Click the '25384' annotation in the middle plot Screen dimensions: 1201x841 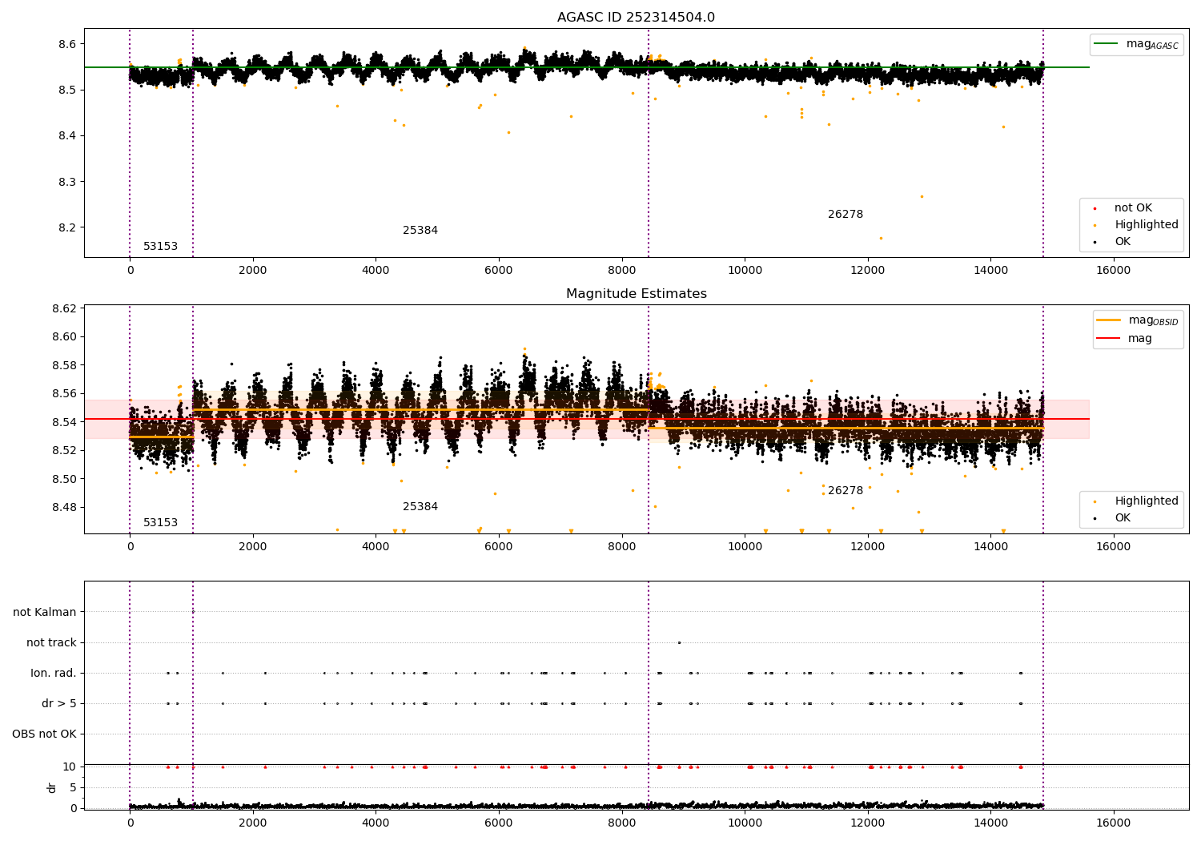click(420, 507)
